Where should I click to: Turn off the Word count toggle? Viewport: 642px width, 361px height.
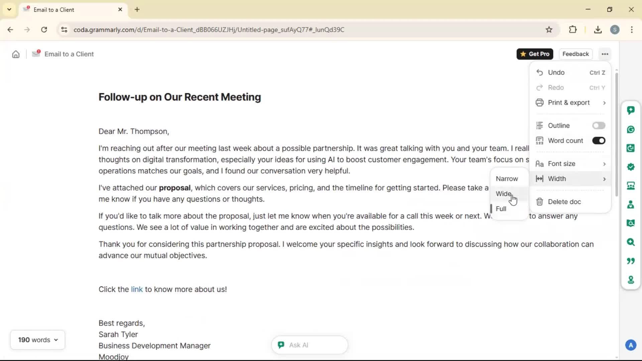pos(599,141)
